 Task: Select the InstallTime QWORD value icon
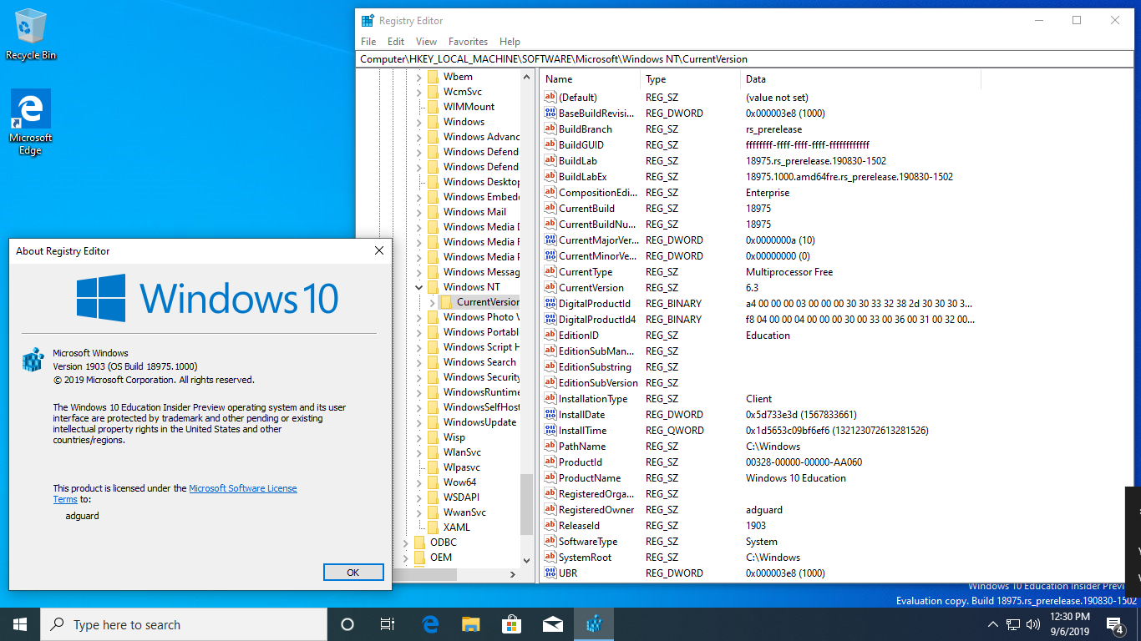click(550, 430)
